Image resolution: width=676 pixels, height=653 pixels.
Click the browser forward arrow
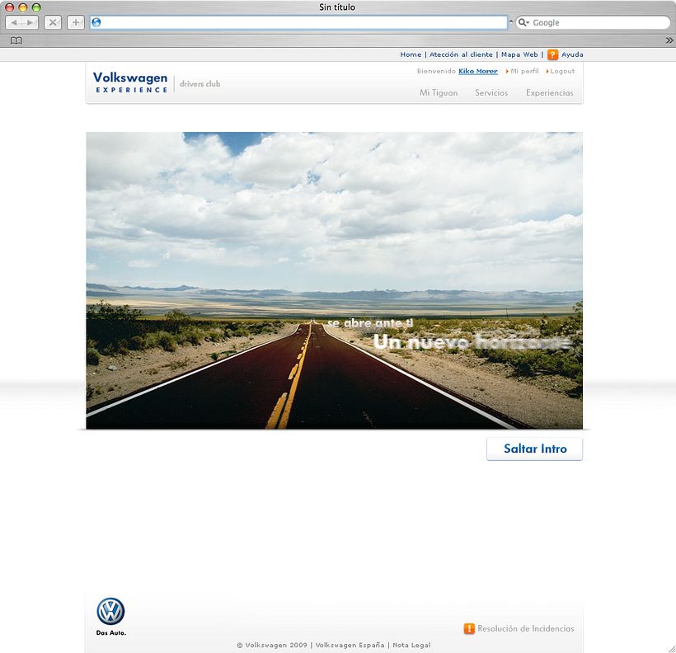click(30, 22)
